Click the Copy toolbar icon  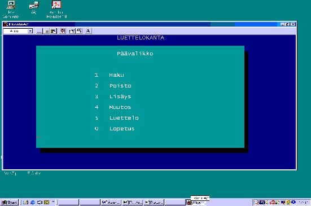coord(46,31)
